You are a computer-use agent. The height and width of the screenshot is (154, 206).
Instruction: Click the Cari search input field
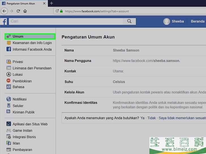pos(66,21)
